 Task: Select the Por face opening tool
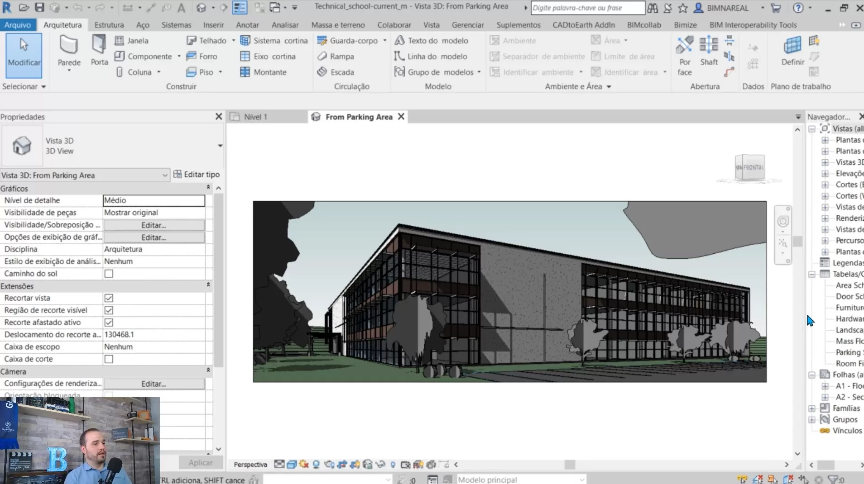[685, 56]
